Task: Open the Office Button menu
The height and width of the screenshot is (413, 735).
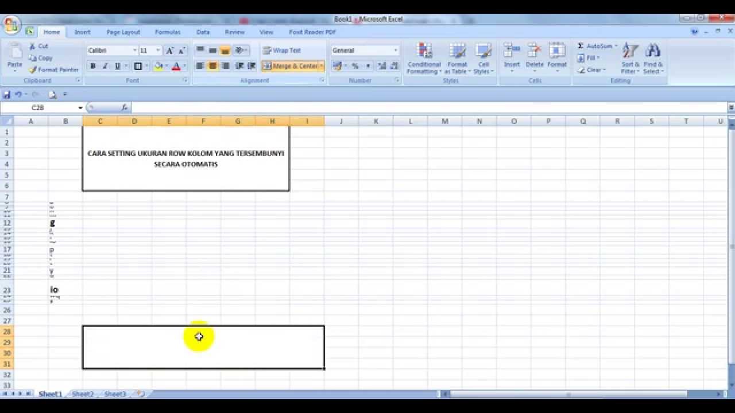Action: pyautogui.click(x=11, y=25)
